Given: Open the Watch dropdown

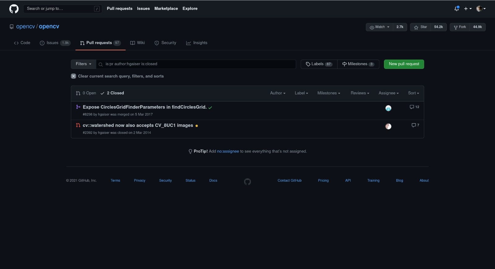Looking at the screenshot, I should pos(380,27).
